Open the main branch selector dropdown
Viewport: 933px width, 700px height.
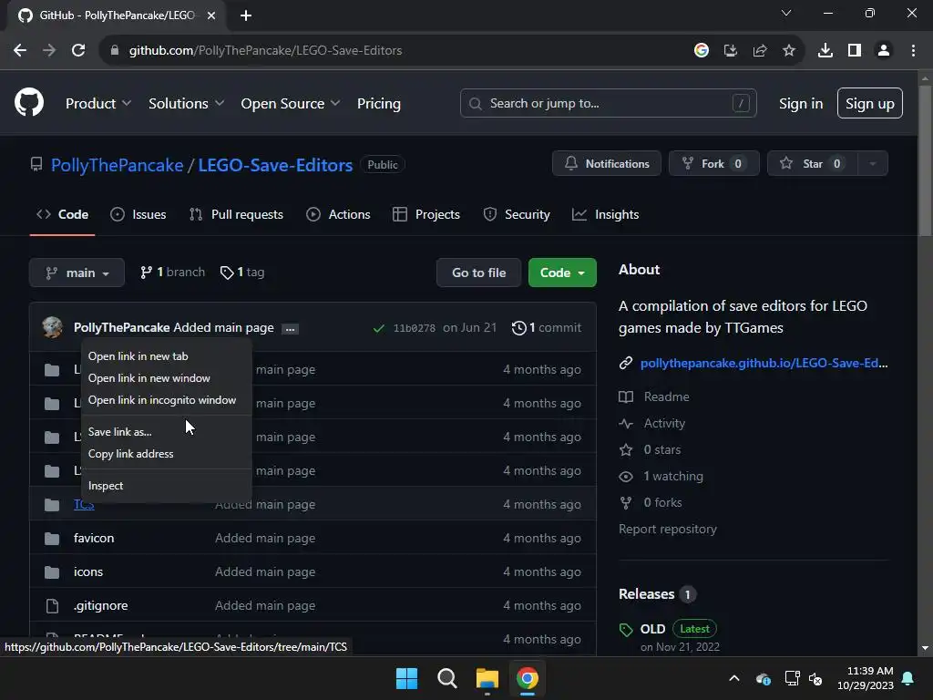click(77, 273)
